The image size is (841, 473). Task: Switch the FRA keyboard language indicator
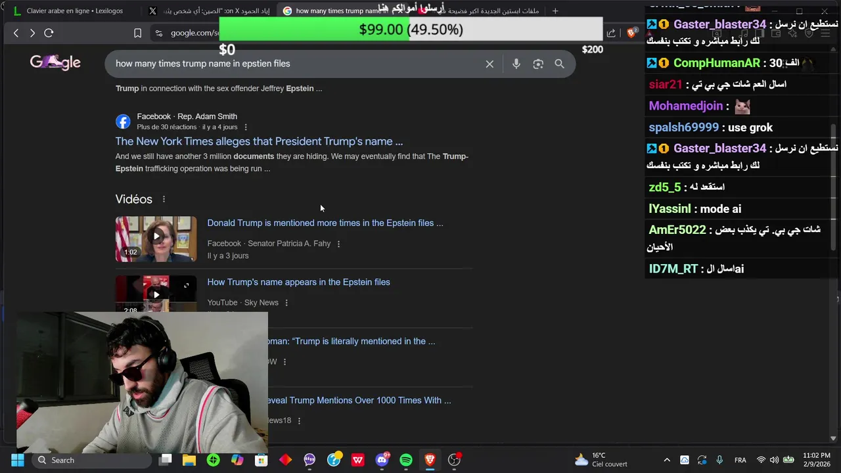pyautogui.click(x=740, y=460)
